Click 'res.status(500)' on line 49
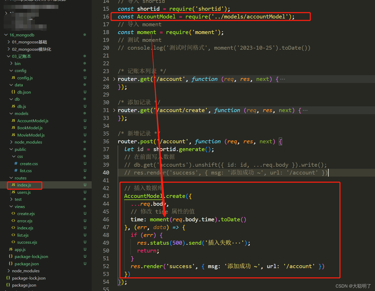The width and height of the screenshot is (375, 291). tap(161, 243)
